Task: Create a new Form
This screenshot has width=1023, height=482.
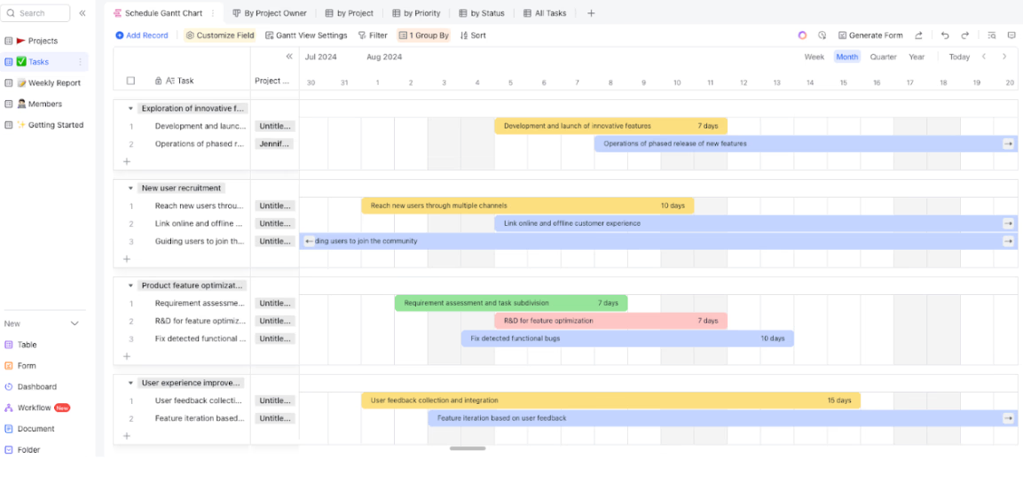Action: pos(26,365)
